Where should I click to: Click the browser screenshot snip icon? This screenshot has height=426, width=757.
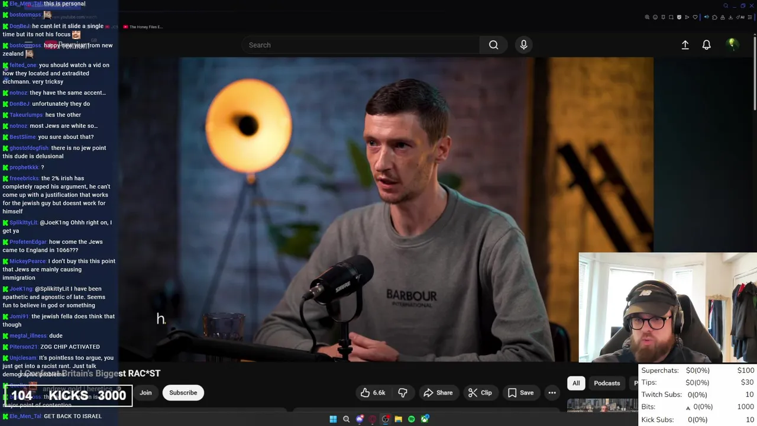click(671, 17)
